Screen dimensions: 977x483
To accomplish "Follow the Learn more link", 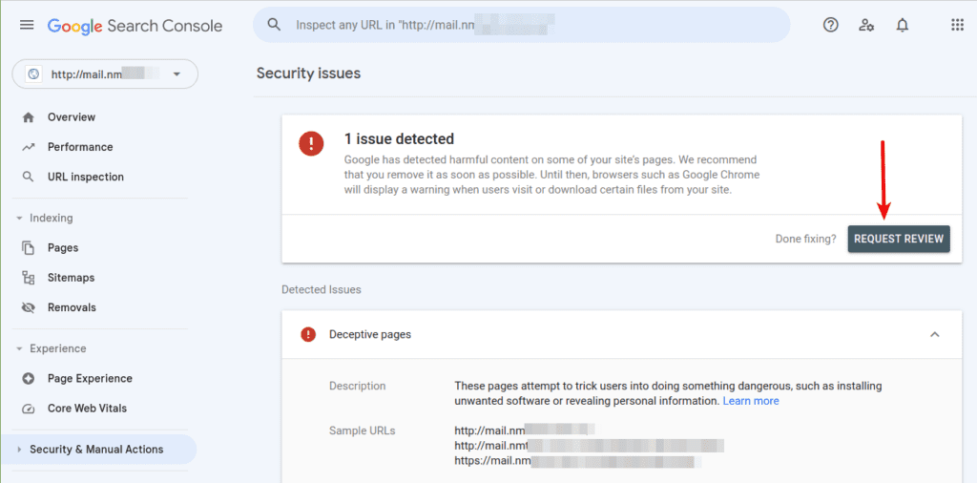I will tap(751, 401).
